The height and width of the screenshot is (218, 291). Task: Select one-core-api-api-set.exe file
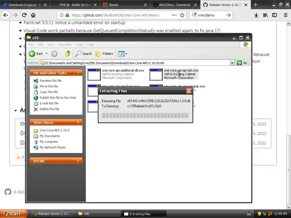(x=174, y=74)
